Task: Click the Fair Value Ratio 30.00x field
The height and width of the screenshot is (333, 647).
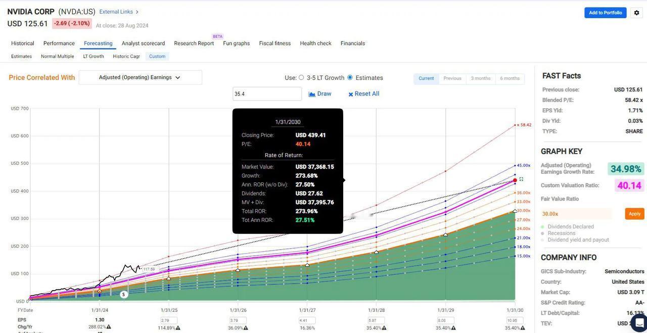Action: 576,214
